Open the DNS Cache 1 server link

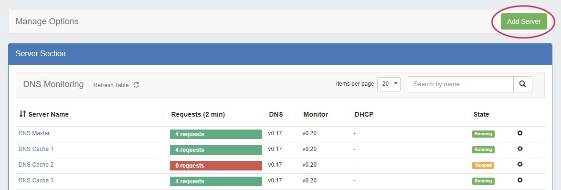36,149
